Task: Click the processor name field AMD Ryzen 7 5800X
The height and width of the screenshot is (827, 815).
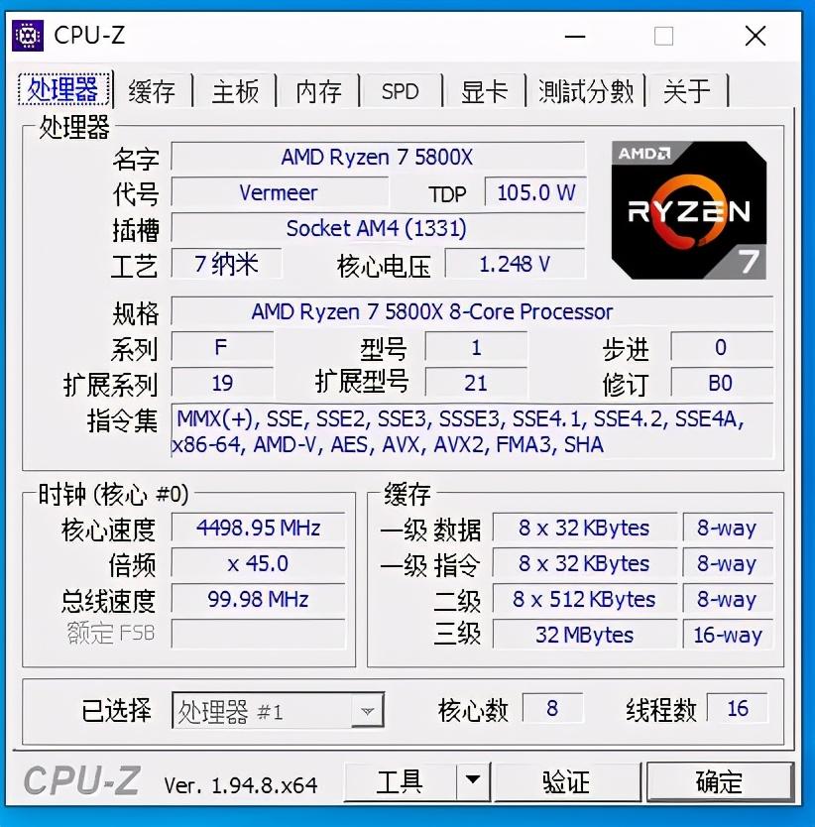Action: [378, 157]
